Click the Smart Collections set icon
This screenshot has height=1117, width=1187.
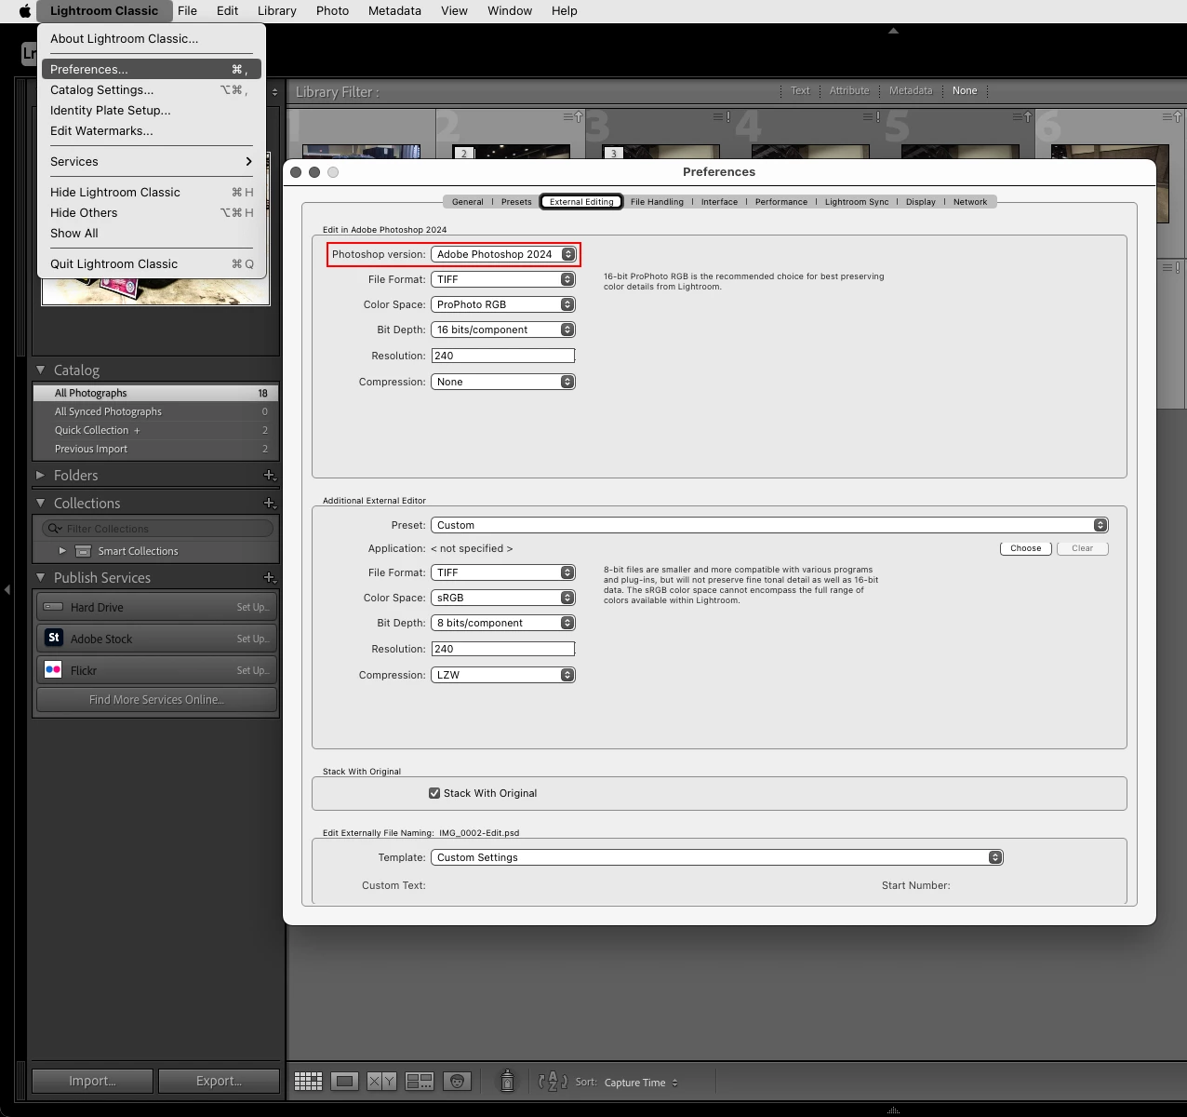tap(83, 551)
